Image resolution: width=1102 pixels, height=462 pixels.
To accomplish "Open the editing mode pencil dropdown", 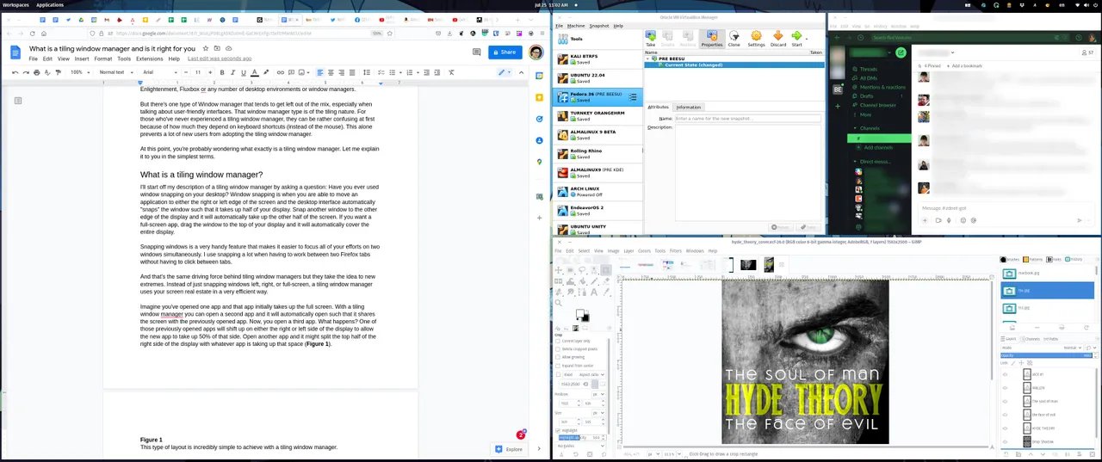I will [505, 72].
